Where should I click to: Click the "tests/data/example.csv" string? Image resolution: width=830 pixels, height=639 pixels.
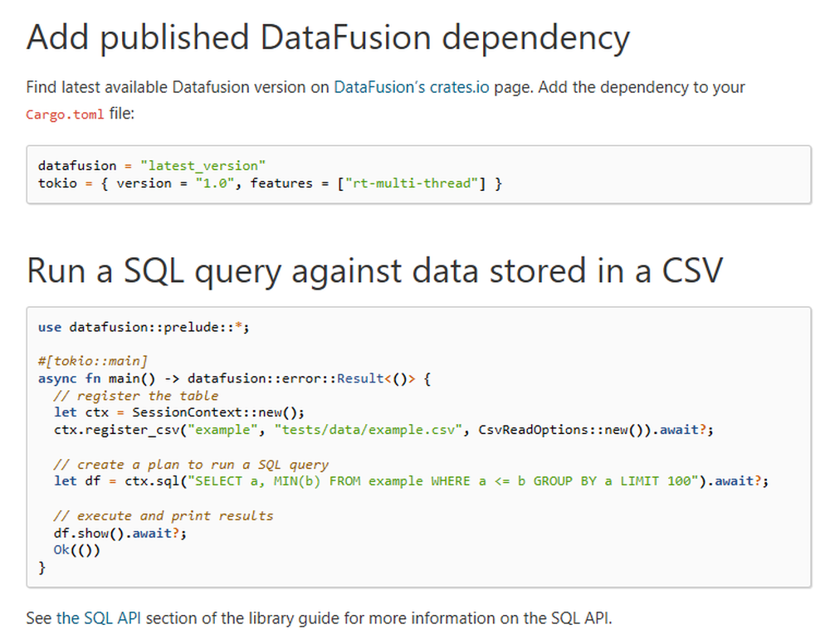click(369, 429)
